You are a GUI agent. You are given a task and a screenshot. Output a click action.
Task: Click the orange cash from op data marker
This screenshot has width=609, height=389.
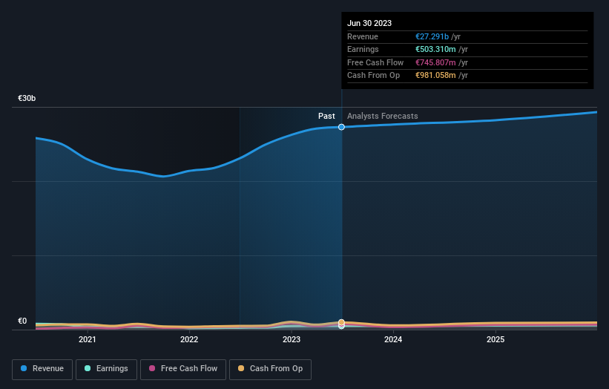tap(341, 322)
